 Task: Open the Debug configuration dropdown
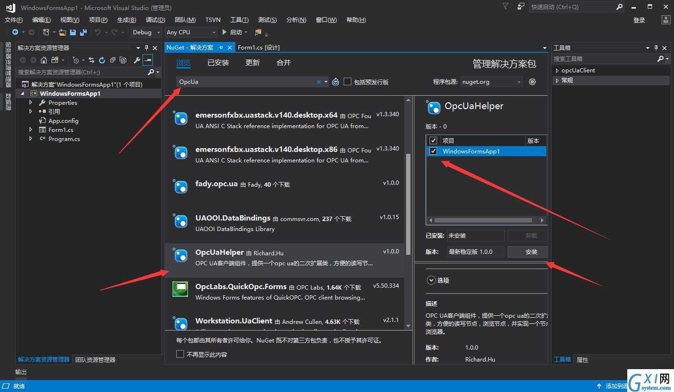click(x=146, y=32)
